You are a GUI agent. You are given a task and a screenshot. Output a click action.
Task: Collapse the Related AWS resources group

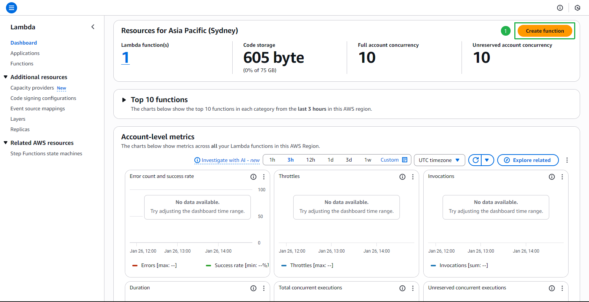[6, 143]
